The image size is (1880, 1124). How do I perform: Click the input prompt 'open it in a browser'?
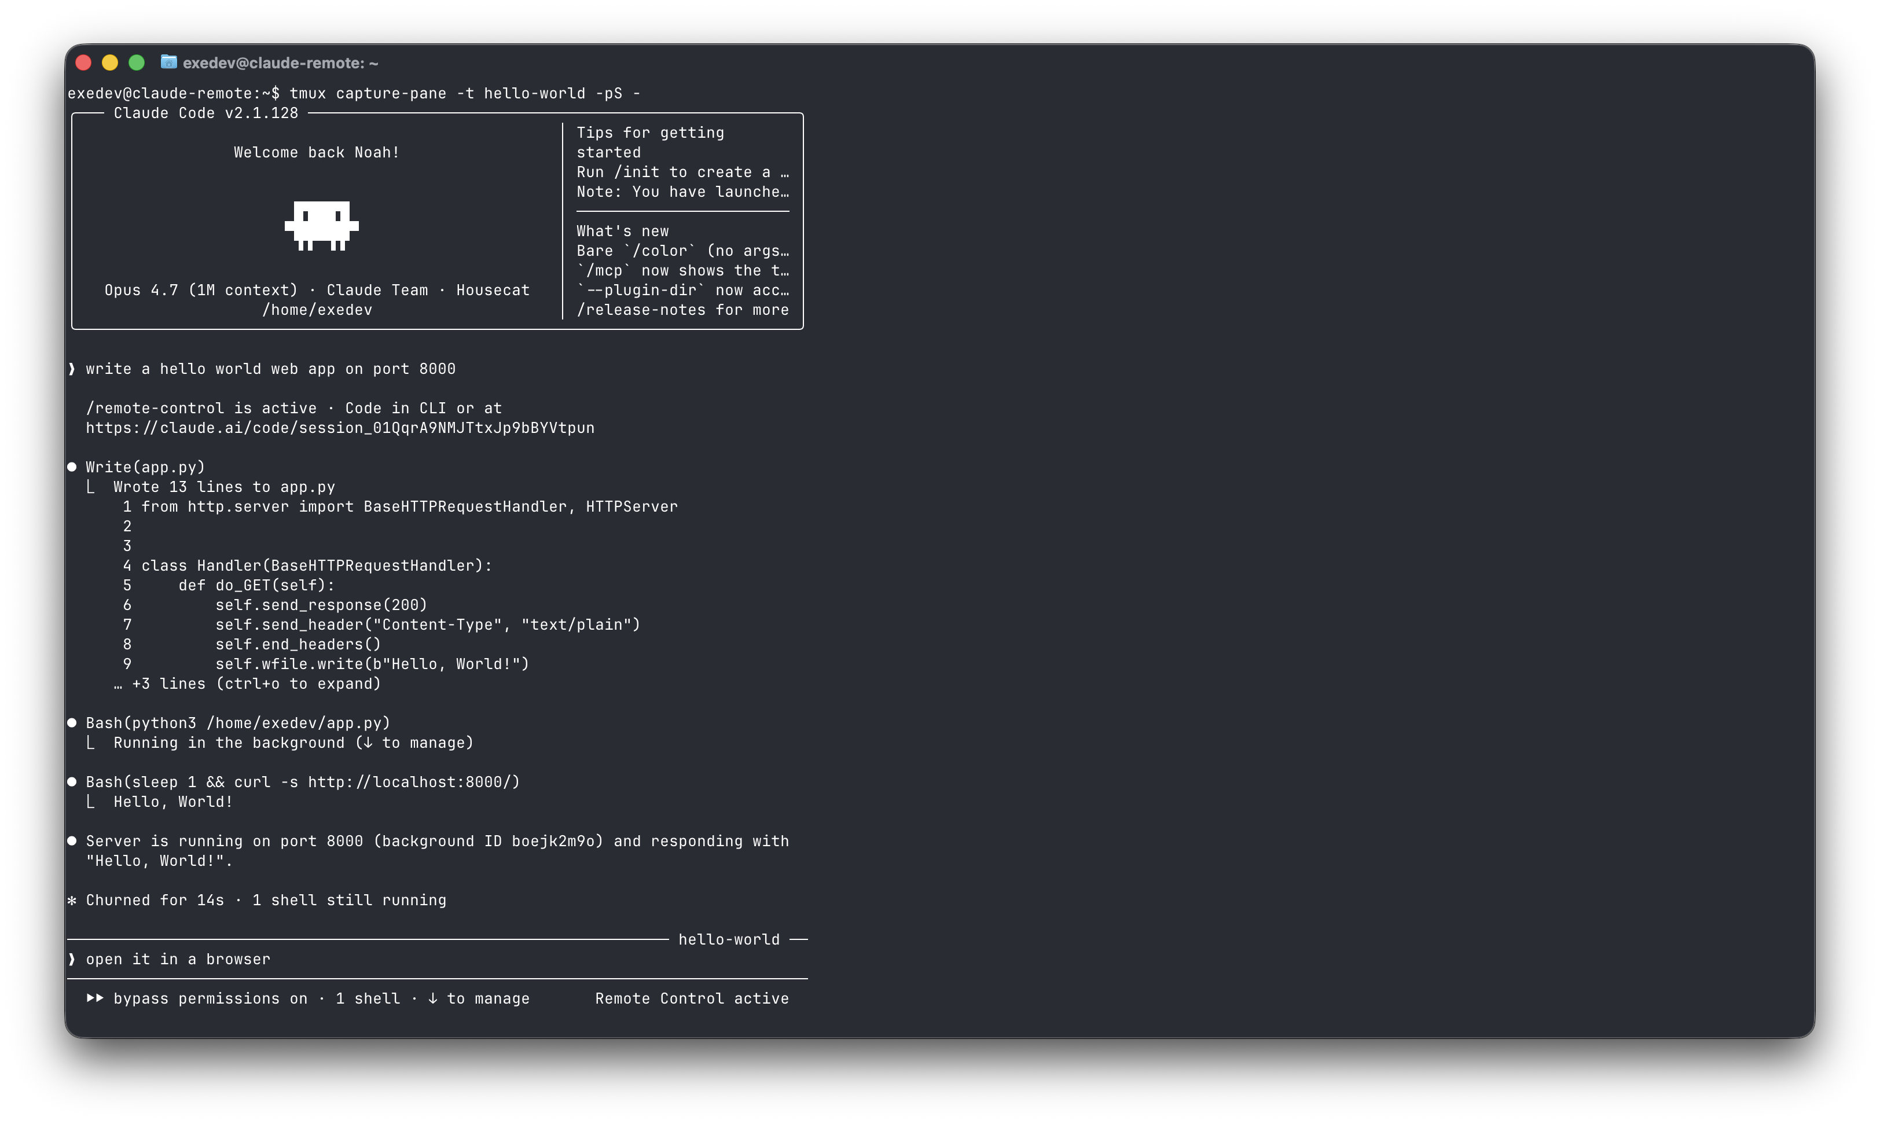coord(178,960)
